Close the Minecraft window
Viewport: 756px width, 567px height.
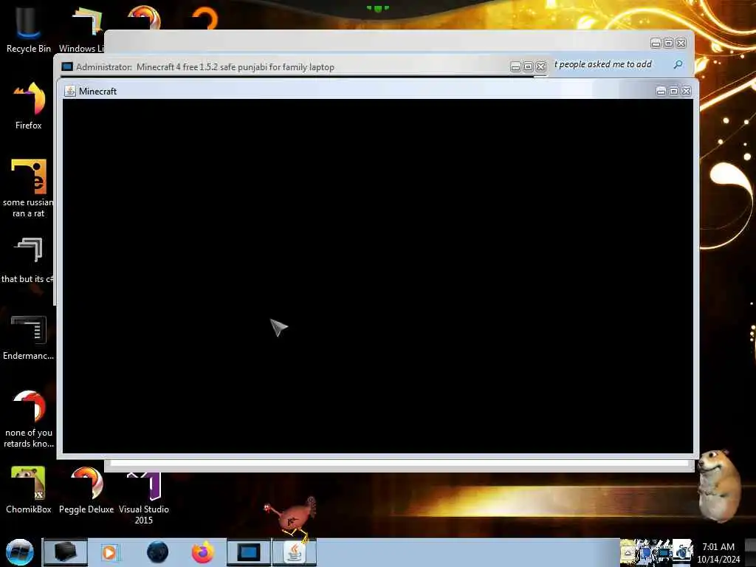point(686,91)
